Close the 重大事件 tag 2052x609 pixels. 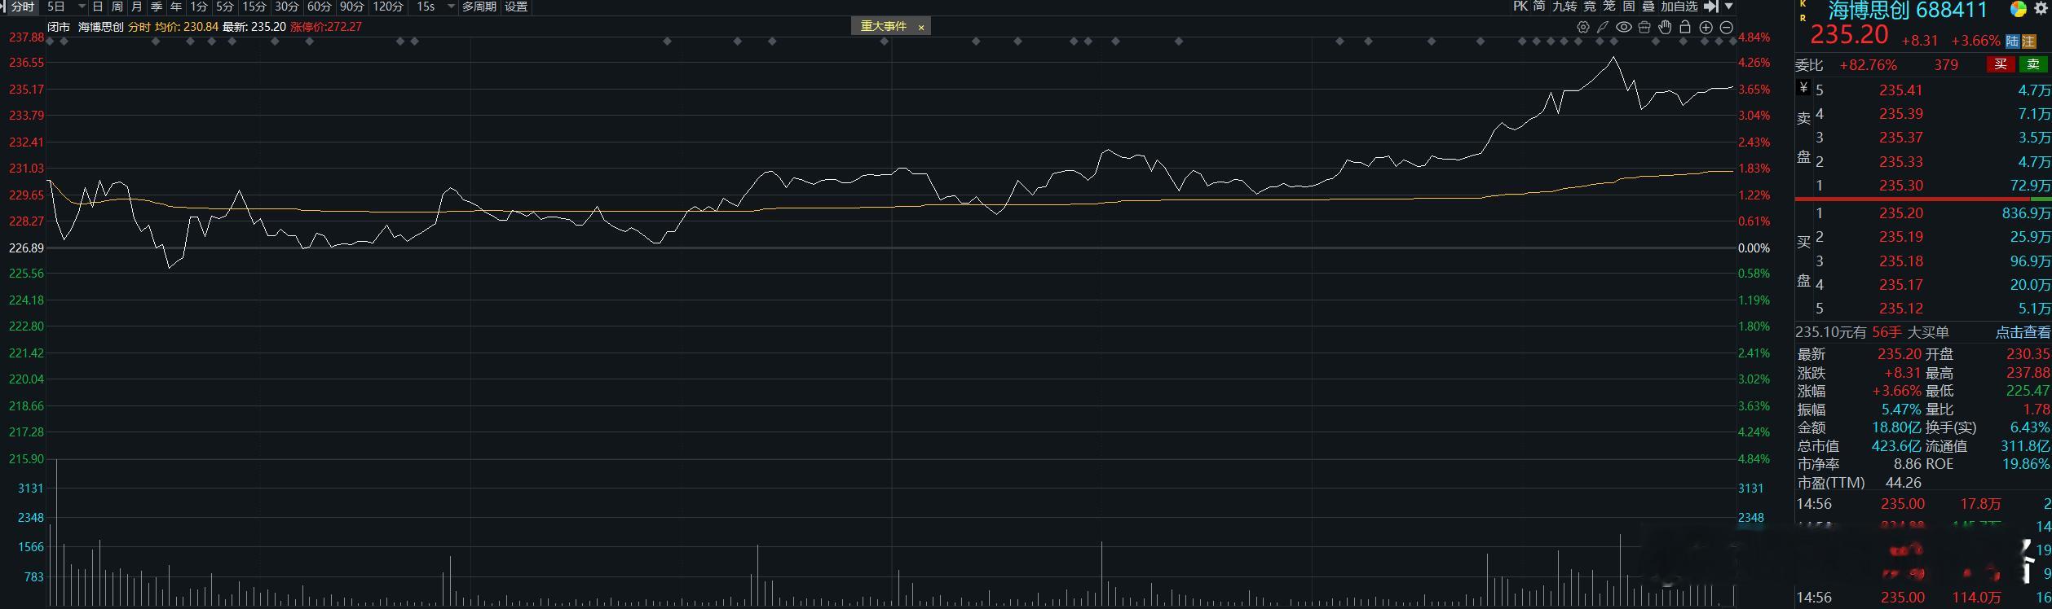(921, 27)
